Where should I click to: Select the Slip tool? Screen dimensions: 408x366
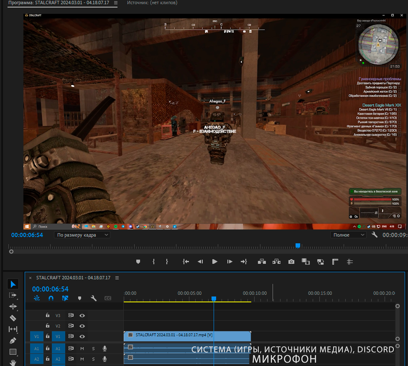13,329
